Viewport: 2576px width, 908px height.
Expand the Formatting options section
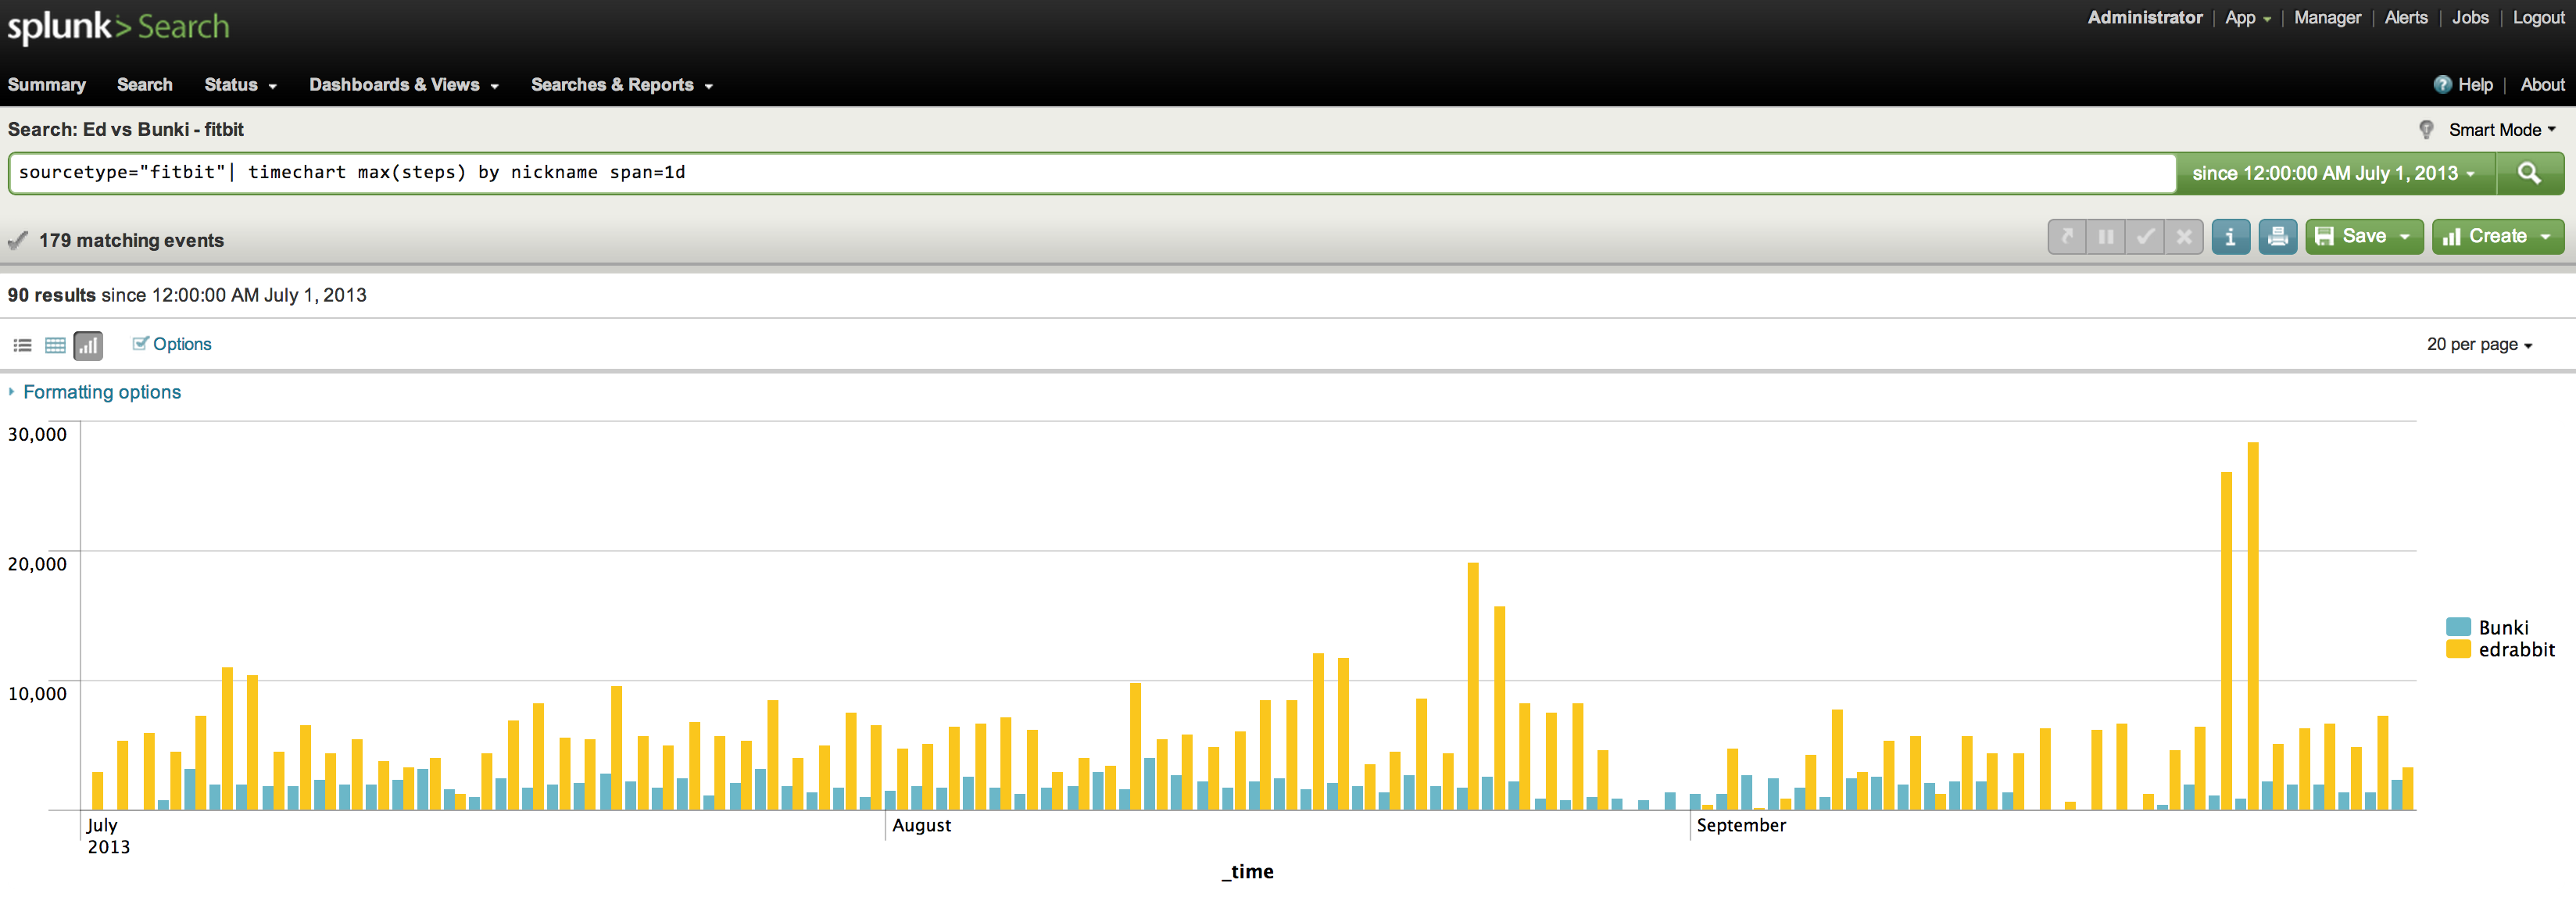click(101, 392)
